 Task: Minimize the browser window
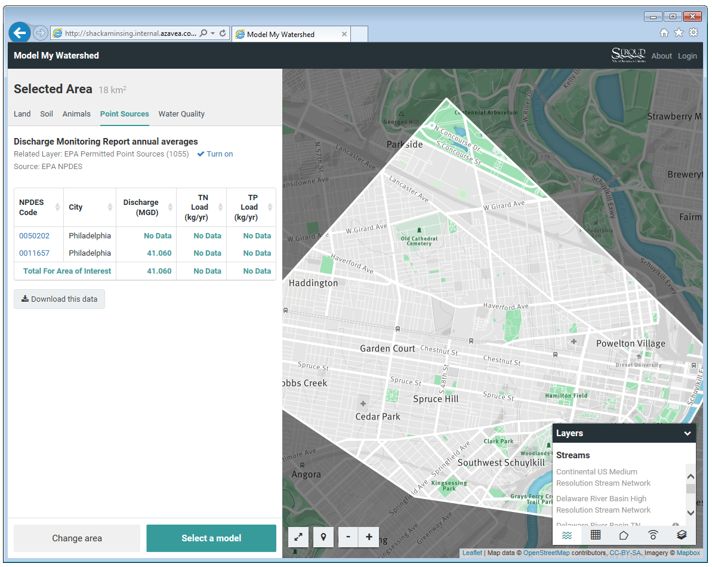click(652, 17)
